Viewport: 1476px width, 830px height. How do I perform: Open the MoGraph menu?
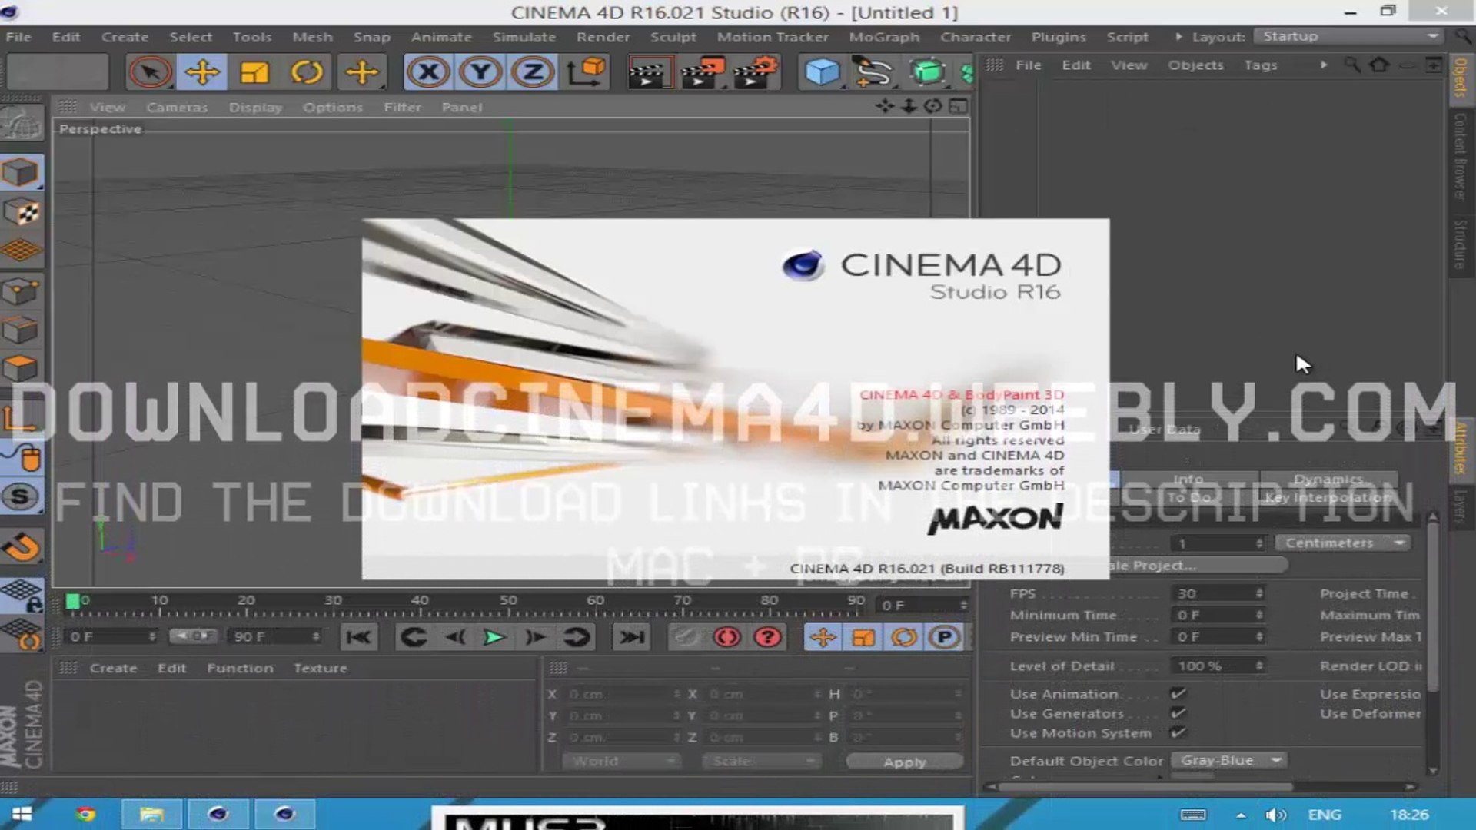(883, 37)
